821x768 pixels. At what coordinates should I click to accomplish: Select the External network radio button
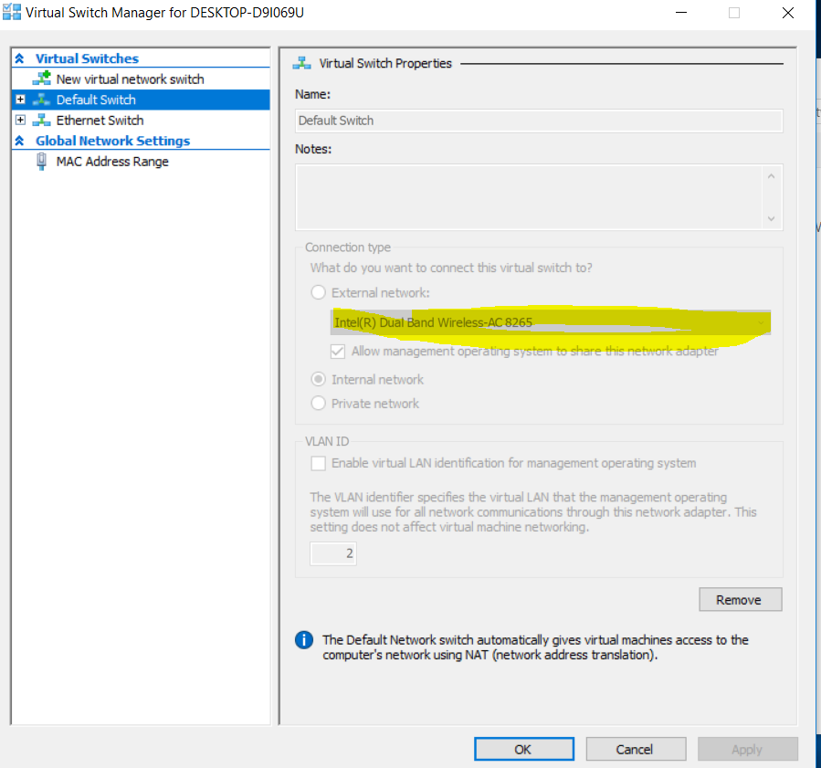pos(319,292)
